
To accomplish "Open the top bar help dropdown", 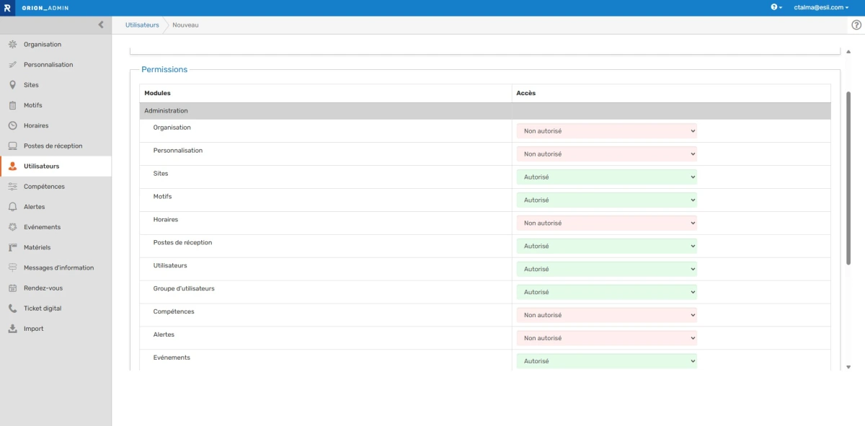I will click(x=776, y=7).
